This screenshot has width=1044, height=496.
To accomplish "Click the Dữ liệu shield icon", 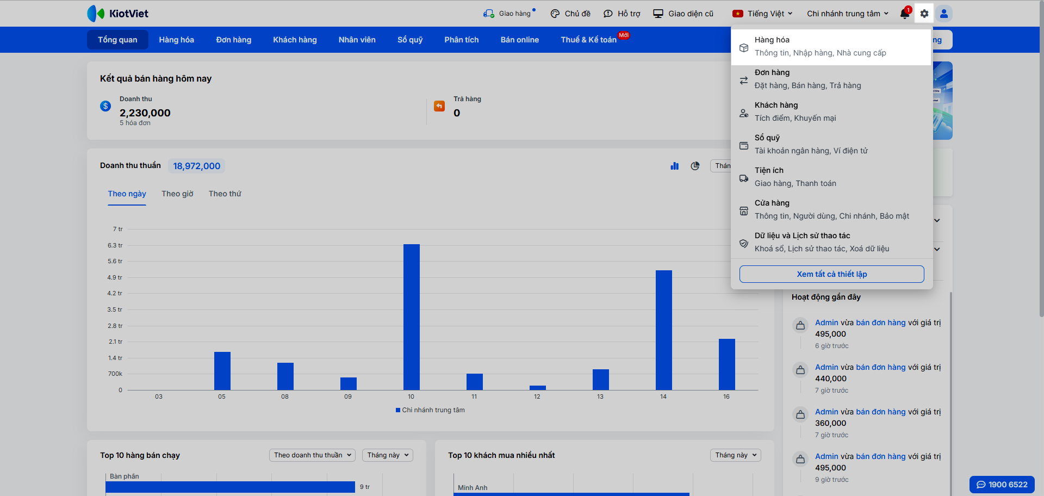I will point(744,243).
